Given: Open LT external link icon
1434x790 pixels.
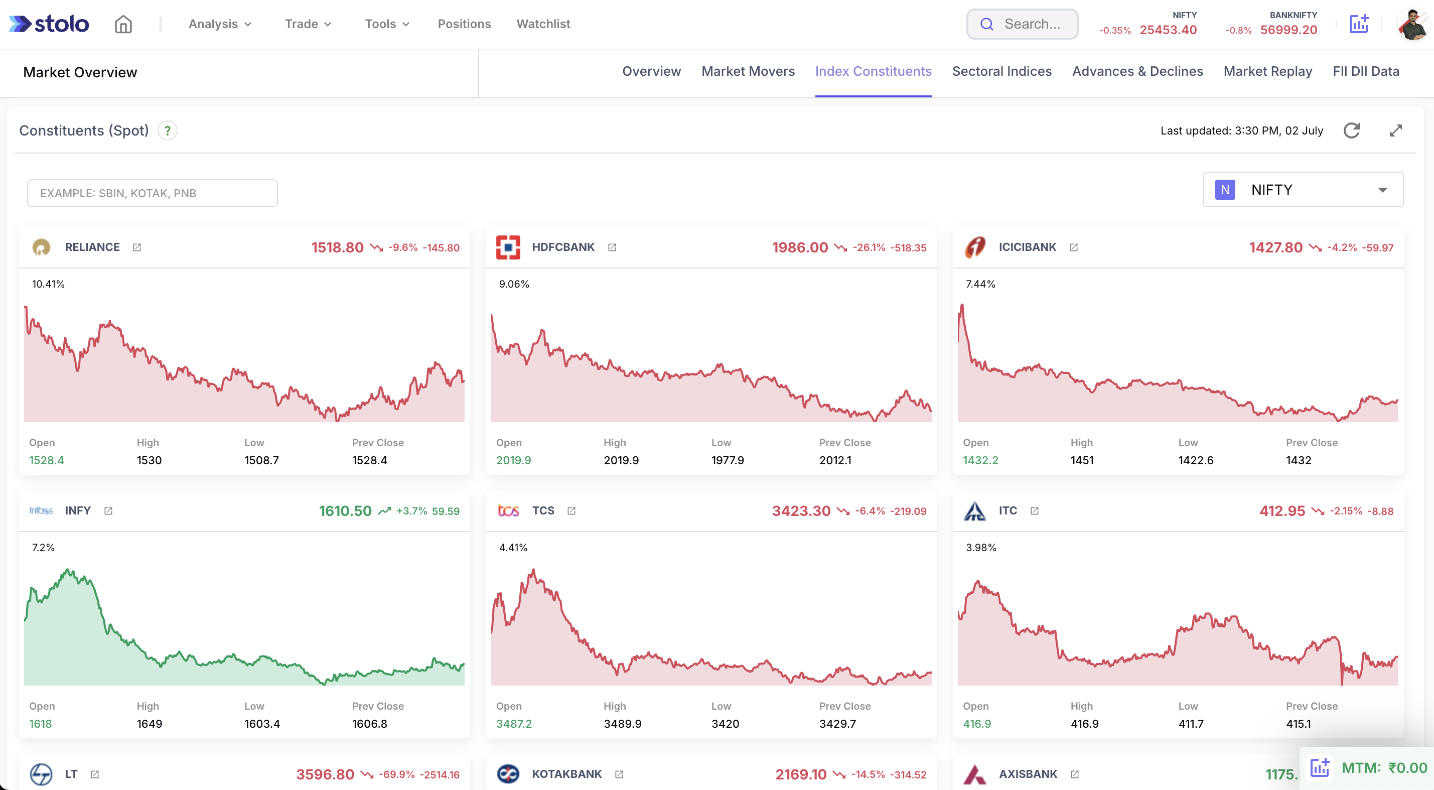Looking at the screenshot, I should pos(95,774).
